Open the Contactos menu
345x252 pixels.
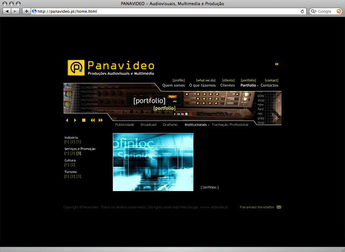(x=270, y=85)
